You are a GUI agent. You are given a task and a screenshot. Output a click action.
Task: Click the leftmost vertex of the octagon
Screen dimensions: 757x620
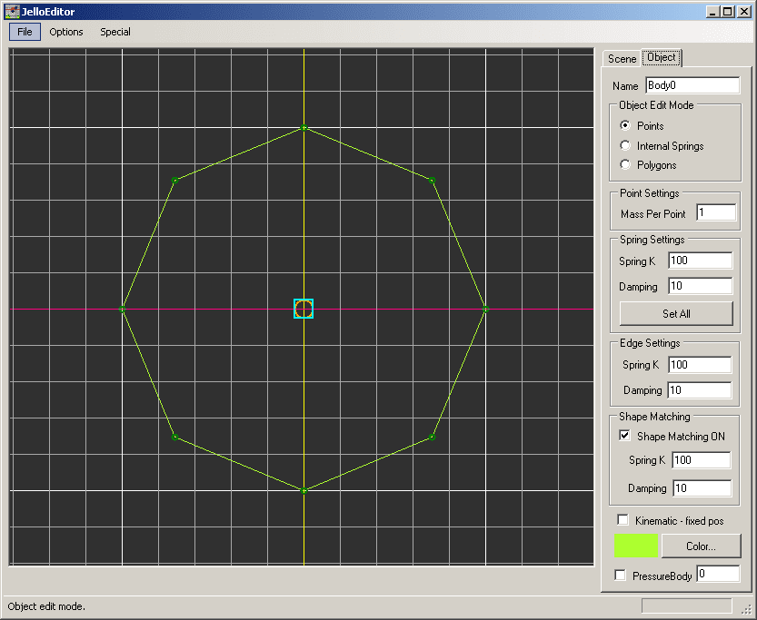point(122,309)
